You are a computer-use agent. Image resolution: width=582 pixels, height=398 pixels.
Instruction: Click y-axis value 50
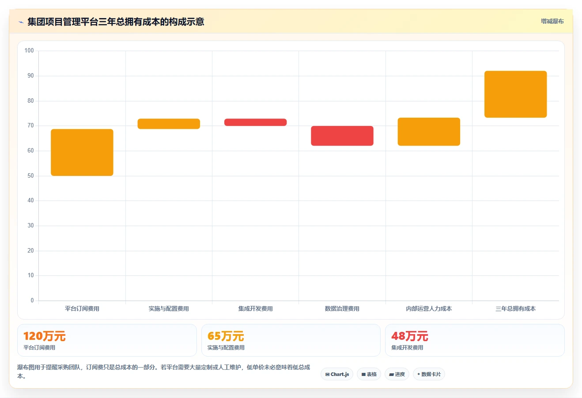(x=30, y=176)
